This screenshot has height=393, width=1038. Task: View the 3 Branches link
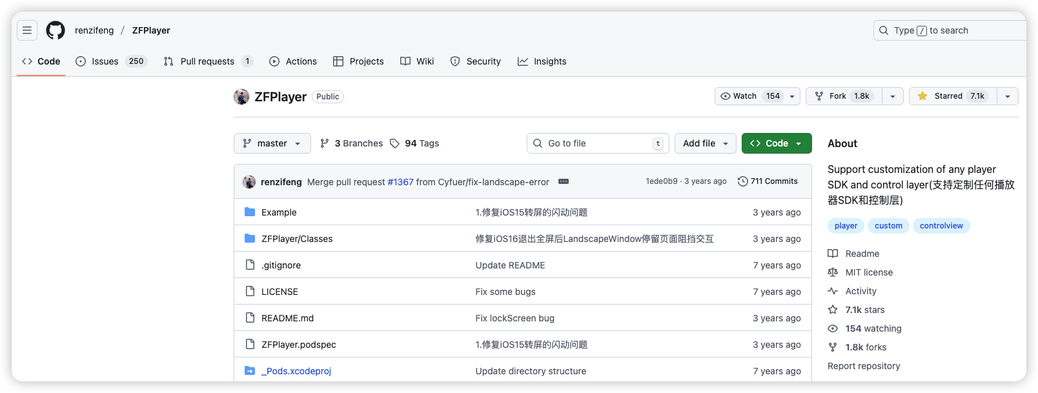tap(351, 143)
